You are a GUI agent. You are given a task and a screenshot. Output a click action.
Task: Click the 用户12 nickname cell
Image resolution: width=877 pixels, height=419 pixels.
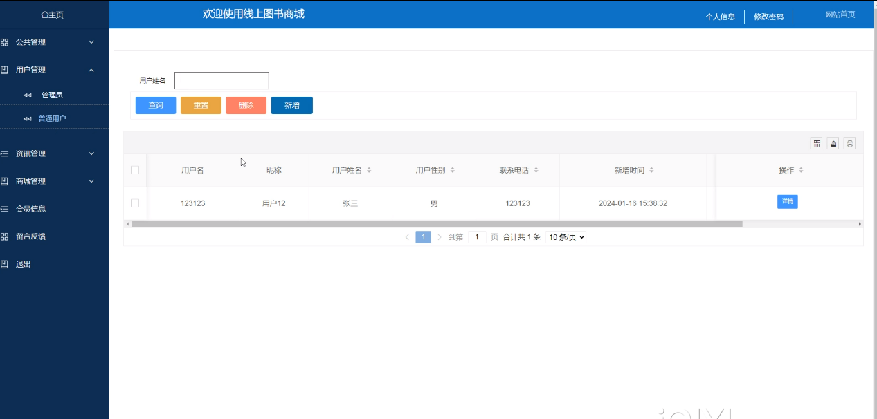pyautogui.click(x=274, y=203)
